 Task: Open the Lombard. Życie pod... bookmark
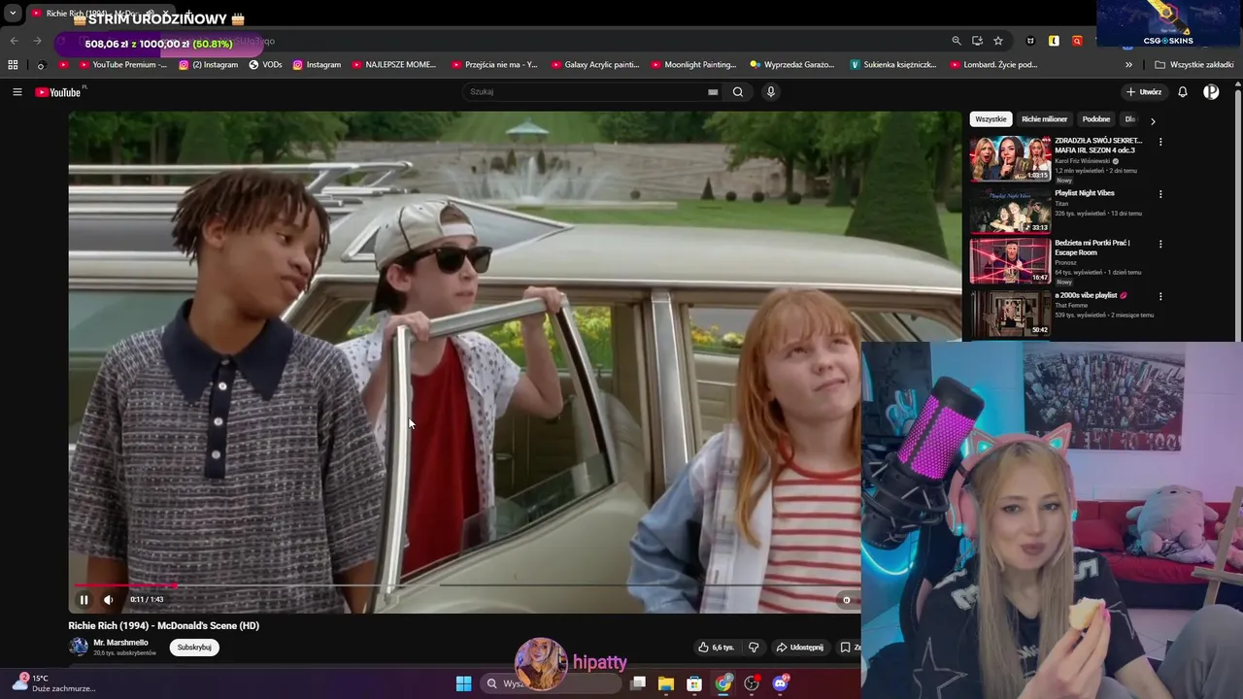993,65
